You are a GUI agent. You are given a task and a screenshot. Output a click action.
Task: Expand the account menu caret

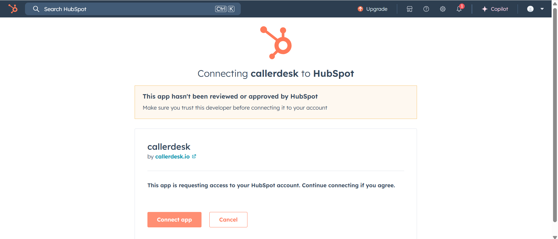click(x=542, y=9)
